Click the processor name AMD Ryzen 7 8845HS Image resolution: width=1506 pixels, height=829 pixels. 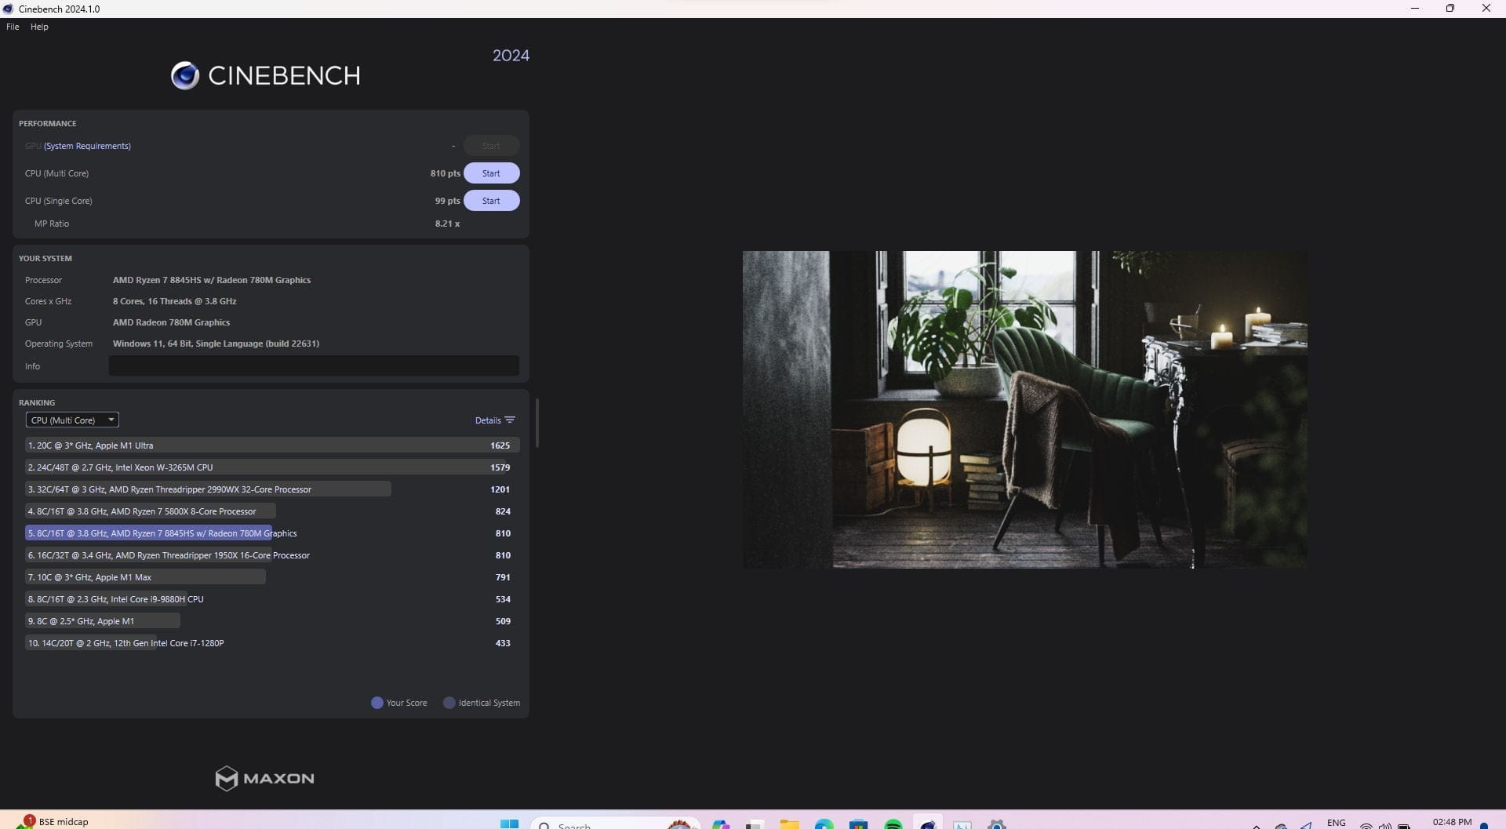click(212, 280)
